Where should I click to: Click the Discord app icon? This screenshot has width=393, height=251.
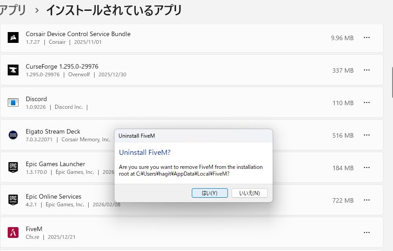pos(13,102)
